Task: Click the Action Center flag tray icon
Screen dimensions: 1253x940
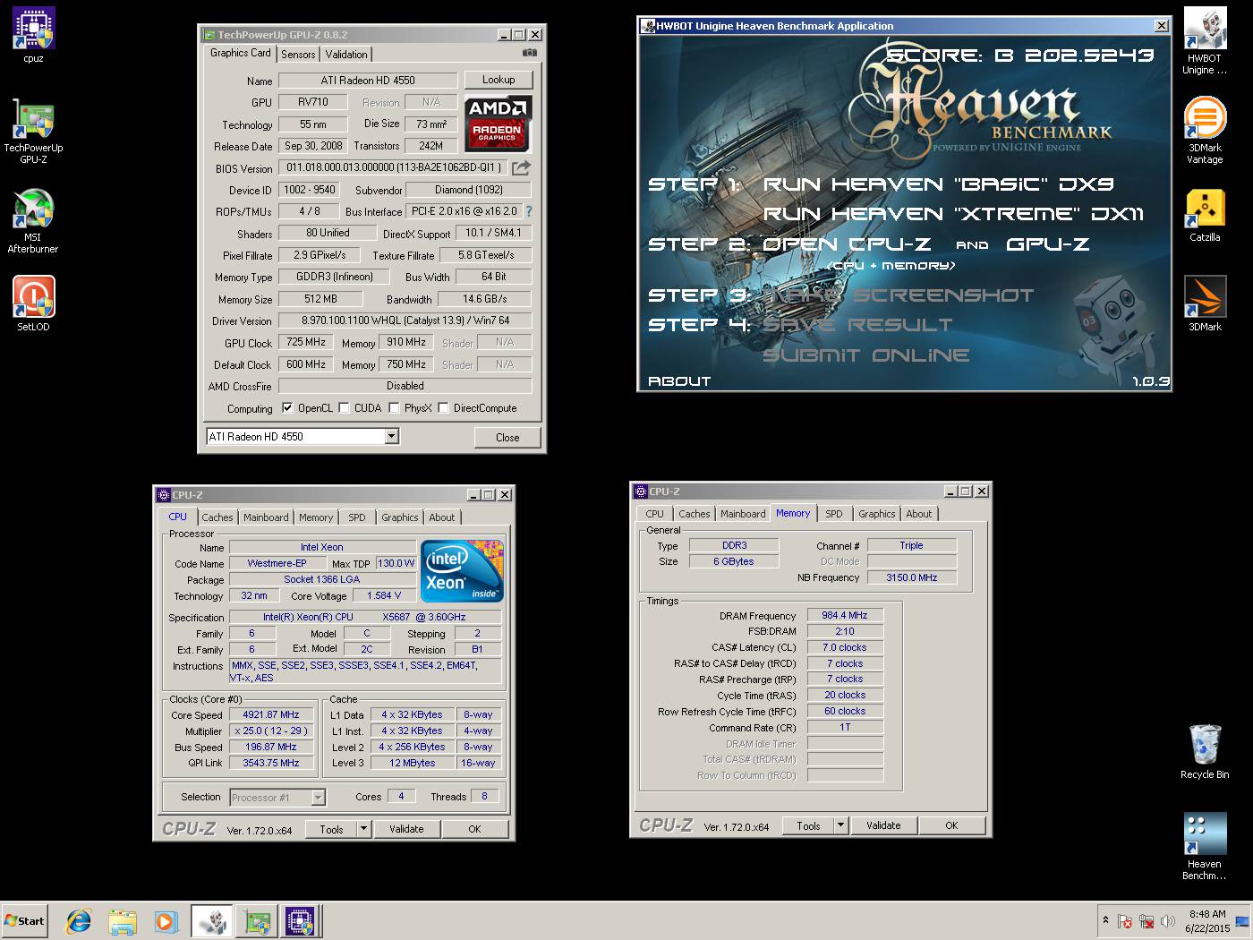Action: click(x=1125, y=920)
